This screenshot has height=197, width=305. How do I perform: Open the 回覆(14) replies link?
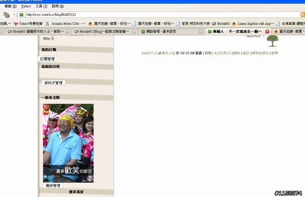(211, 53)
